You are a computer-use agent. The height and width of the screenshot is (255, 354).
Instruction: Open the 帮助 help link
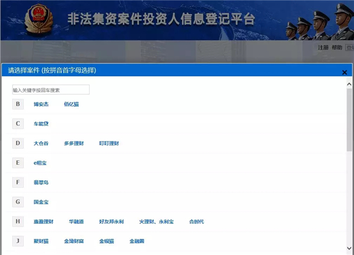tap(337, 48)
